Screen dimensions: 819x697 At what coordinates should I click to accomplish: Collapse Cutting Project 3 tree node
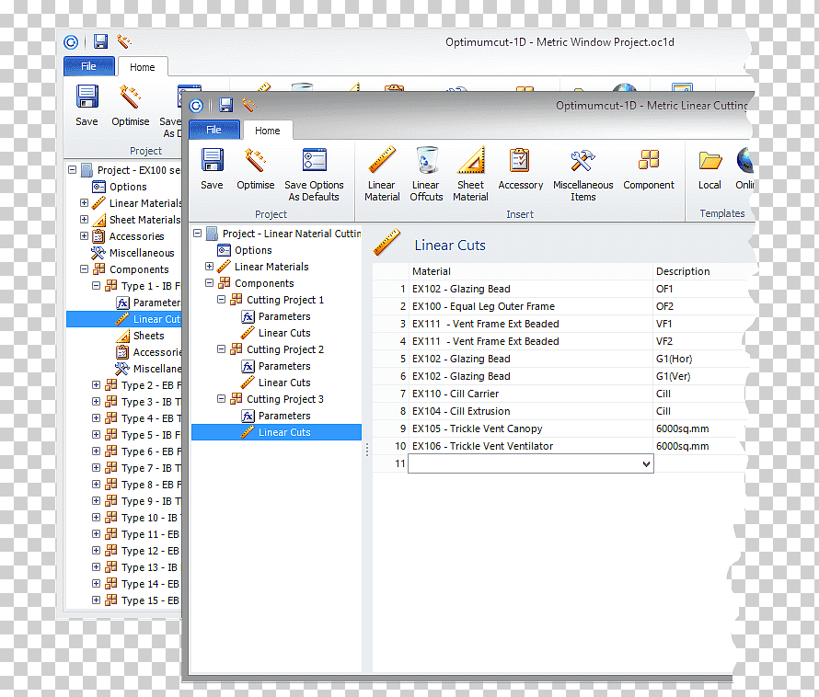pos(222,399)
